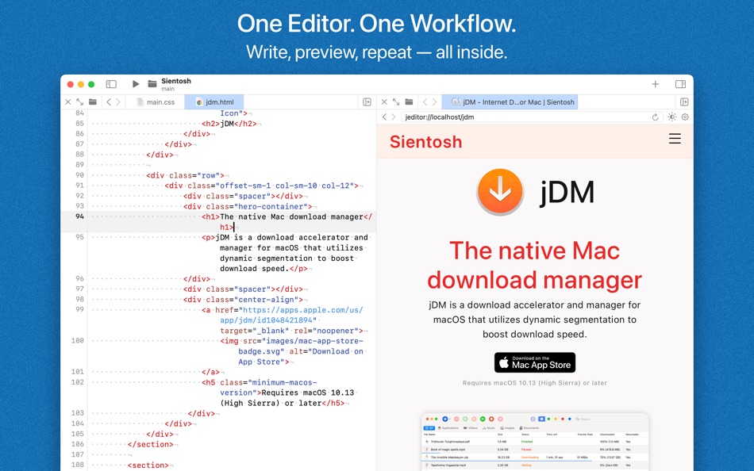Toggle the right inspector panel
754x471 pixels.
pyautogui.click(x=680, y=84)
